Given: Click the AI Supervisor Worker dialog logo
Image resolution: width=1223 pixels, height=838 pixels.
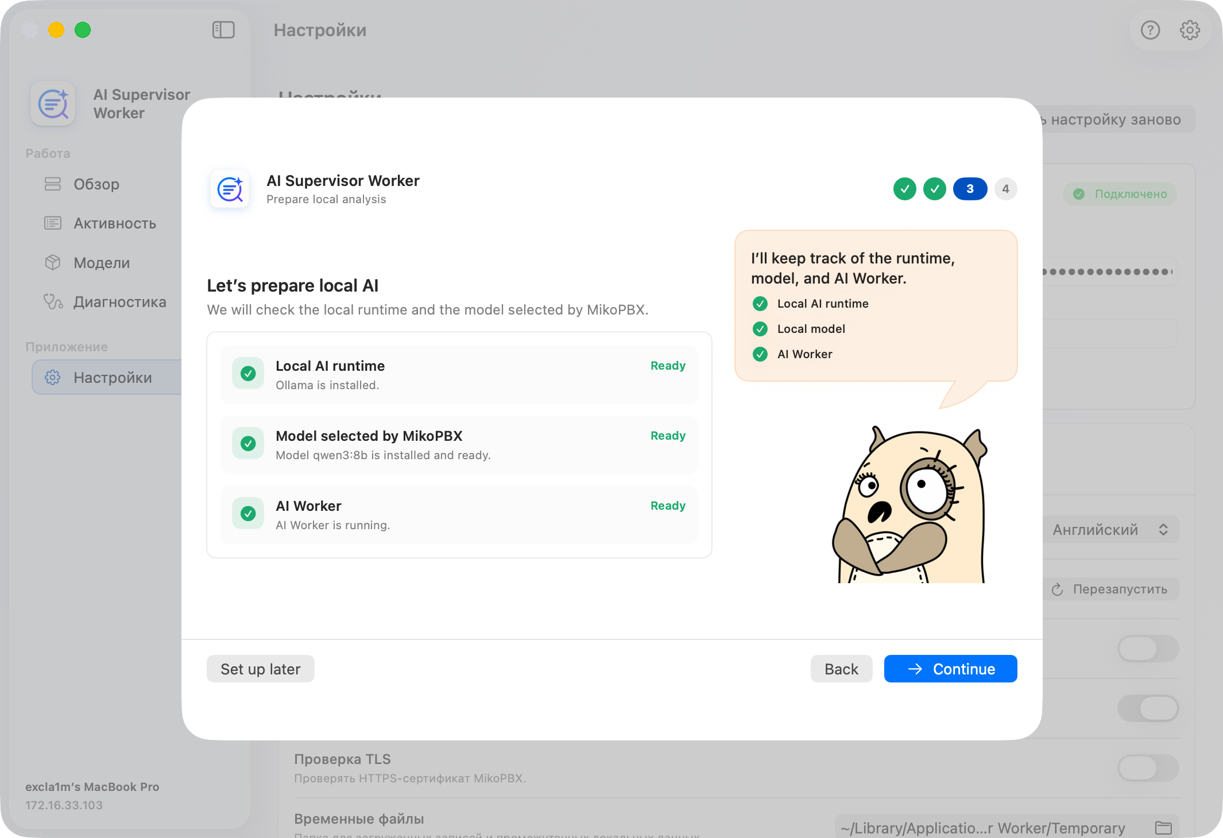Looking at the screenshot, I should [230, 189].
